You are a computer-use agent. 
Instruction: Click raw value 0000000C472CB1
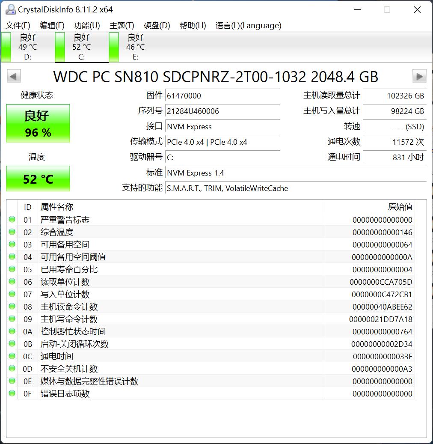pos(382,295)
